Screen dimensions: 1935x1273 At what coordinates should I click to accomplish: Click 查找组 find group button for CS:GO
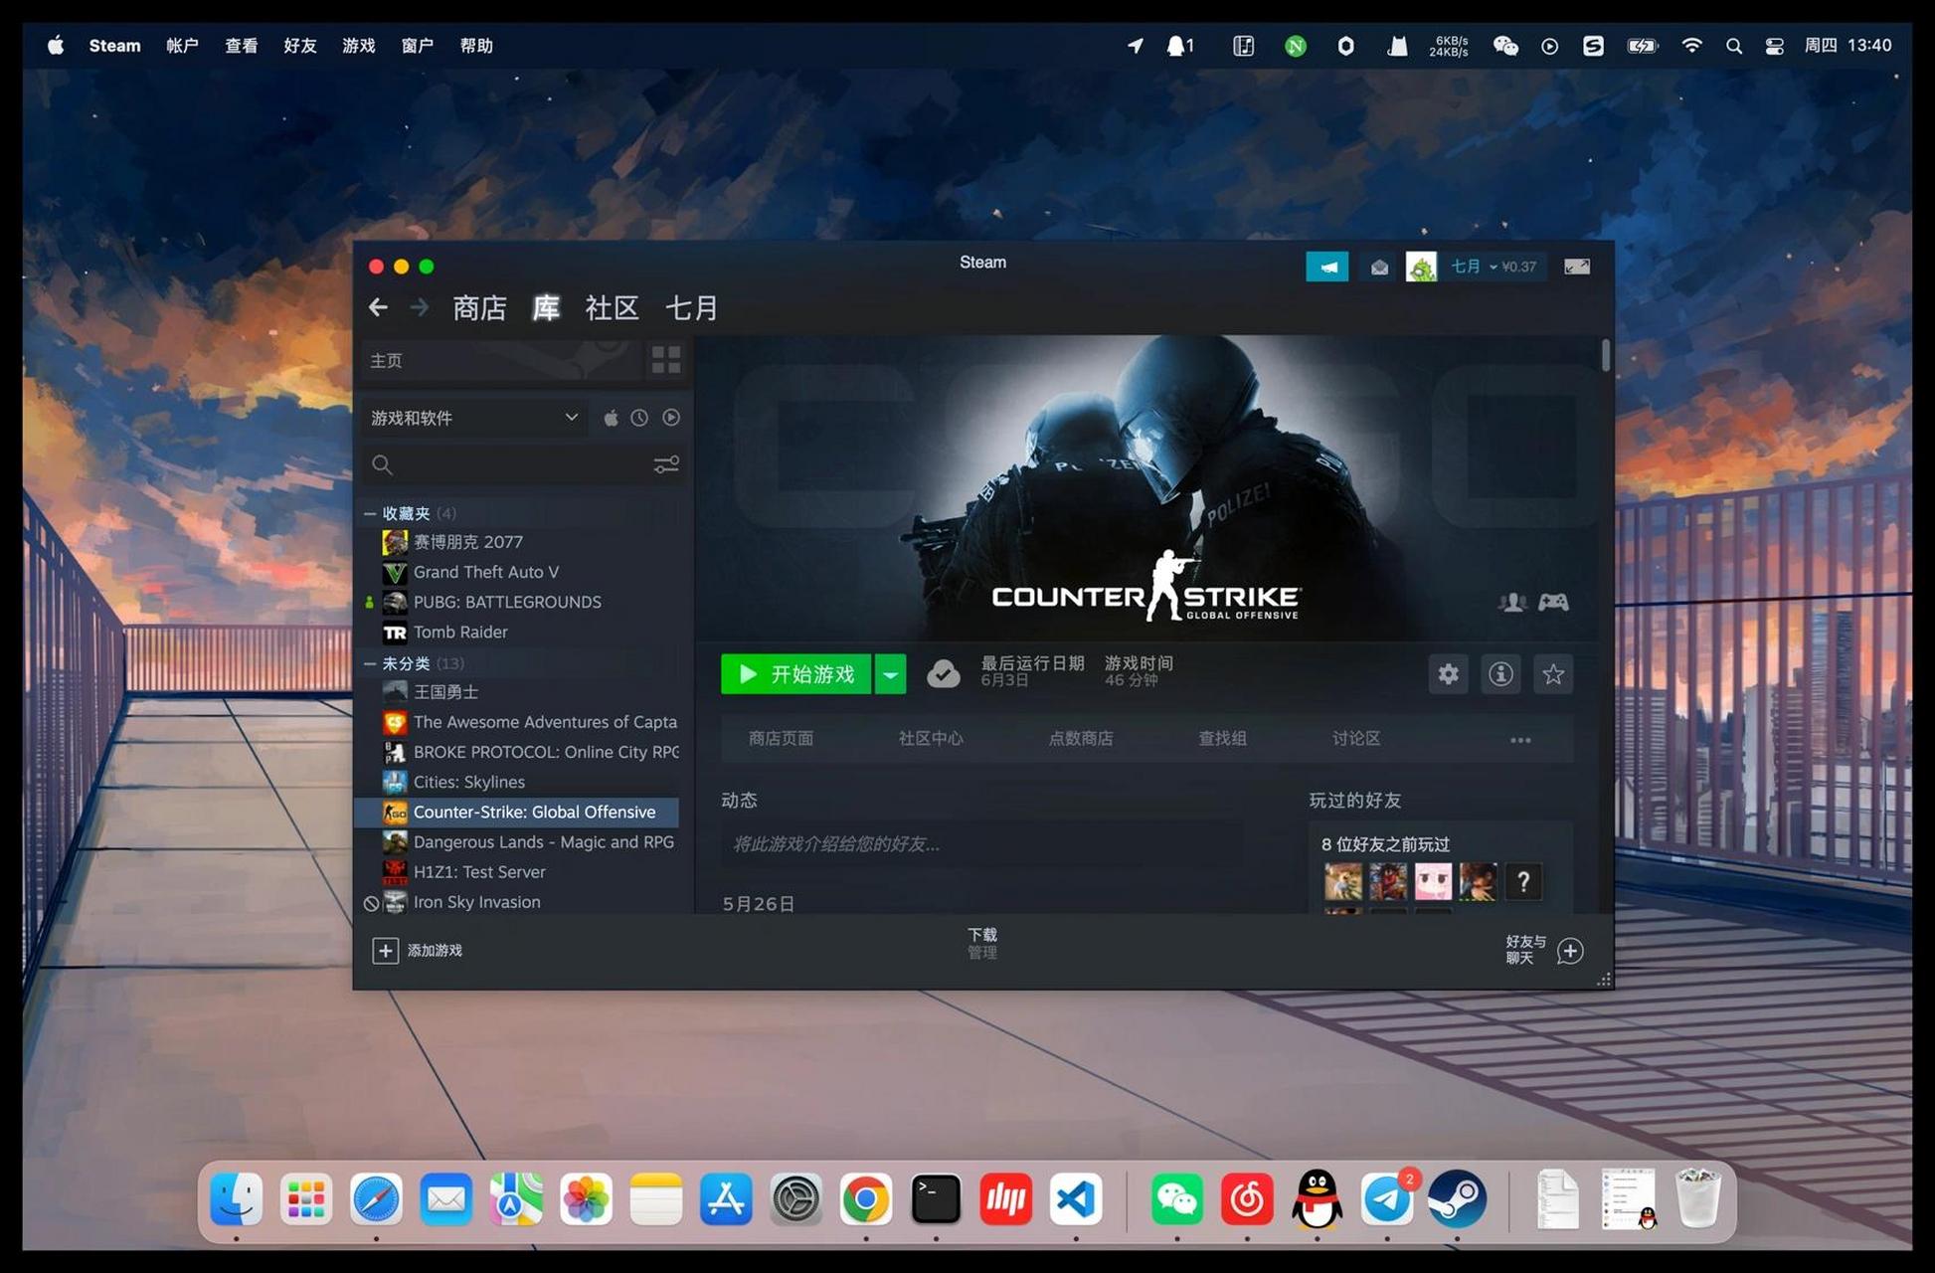pyautogui.click(x=1219, y=736)
